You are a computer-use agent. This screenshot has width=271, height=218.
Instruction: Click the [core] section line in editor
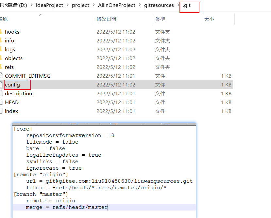[23, 129]
